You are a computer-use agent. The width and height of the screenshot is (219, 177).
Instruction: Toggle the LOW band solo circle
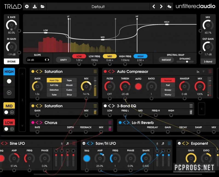pyautogui.click(x=6, y=129)
